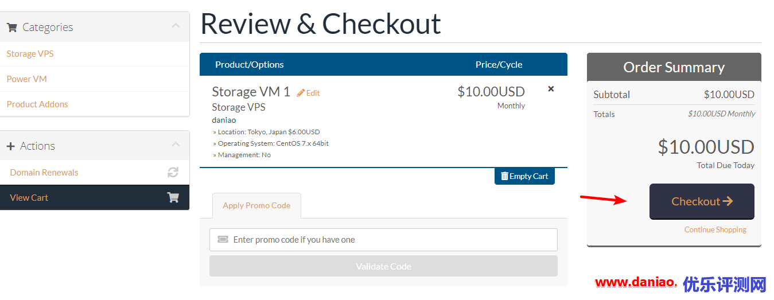Screen dimensions: 774x300
Task: Focus the promo code input field
Action: point(390,240)
